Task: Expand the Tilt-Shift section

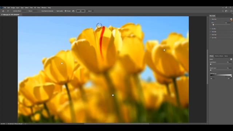Action: (210, 32)
